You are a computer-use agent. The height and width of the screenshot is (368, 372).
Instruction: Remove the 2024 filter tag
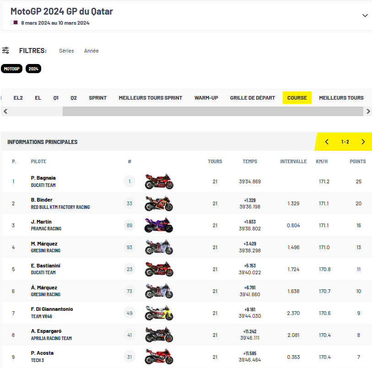point(33,69)
